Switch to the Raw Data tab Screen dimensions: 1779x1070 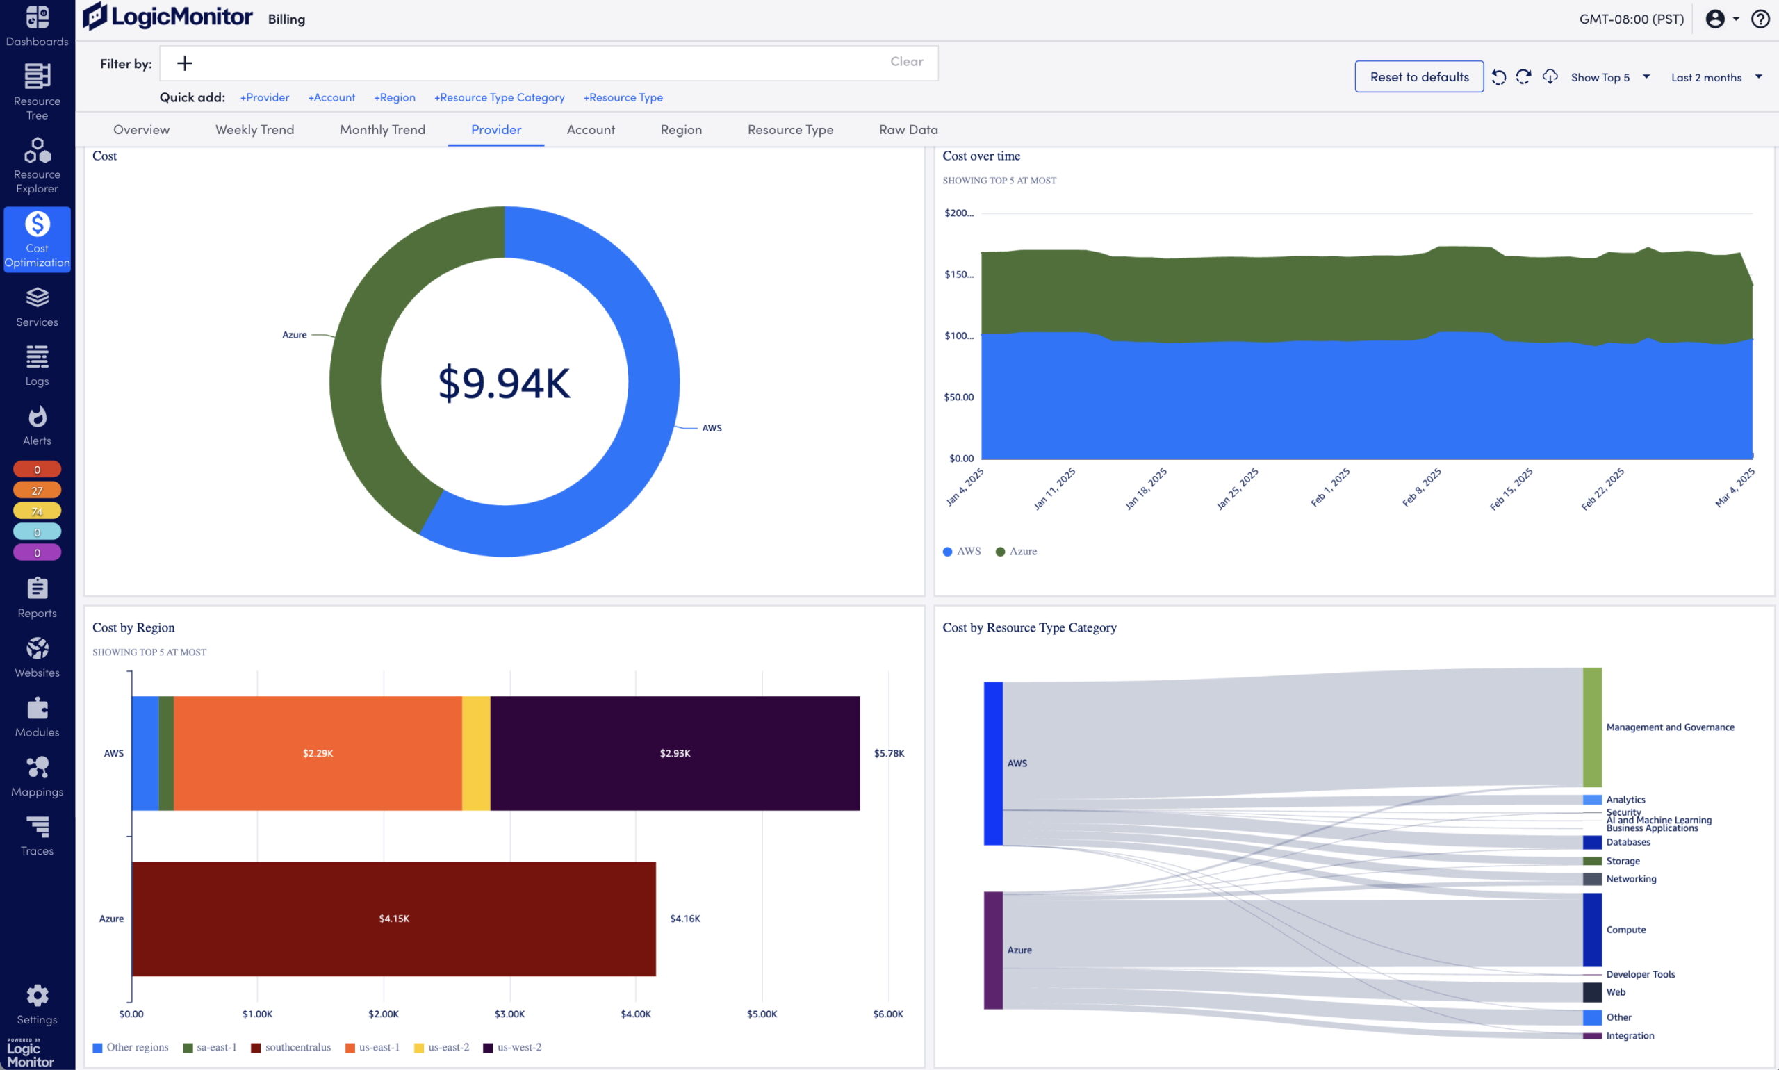point(908,130)
